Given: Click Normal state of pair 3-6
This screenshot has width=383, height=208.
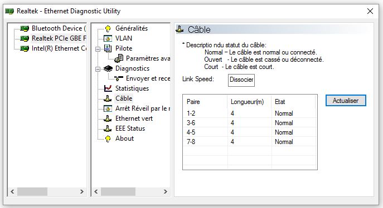Looking at the screenshot, I should coord(284,123).
